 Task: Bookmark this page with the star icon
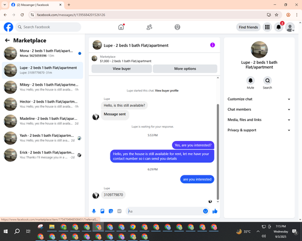(277, 15)
